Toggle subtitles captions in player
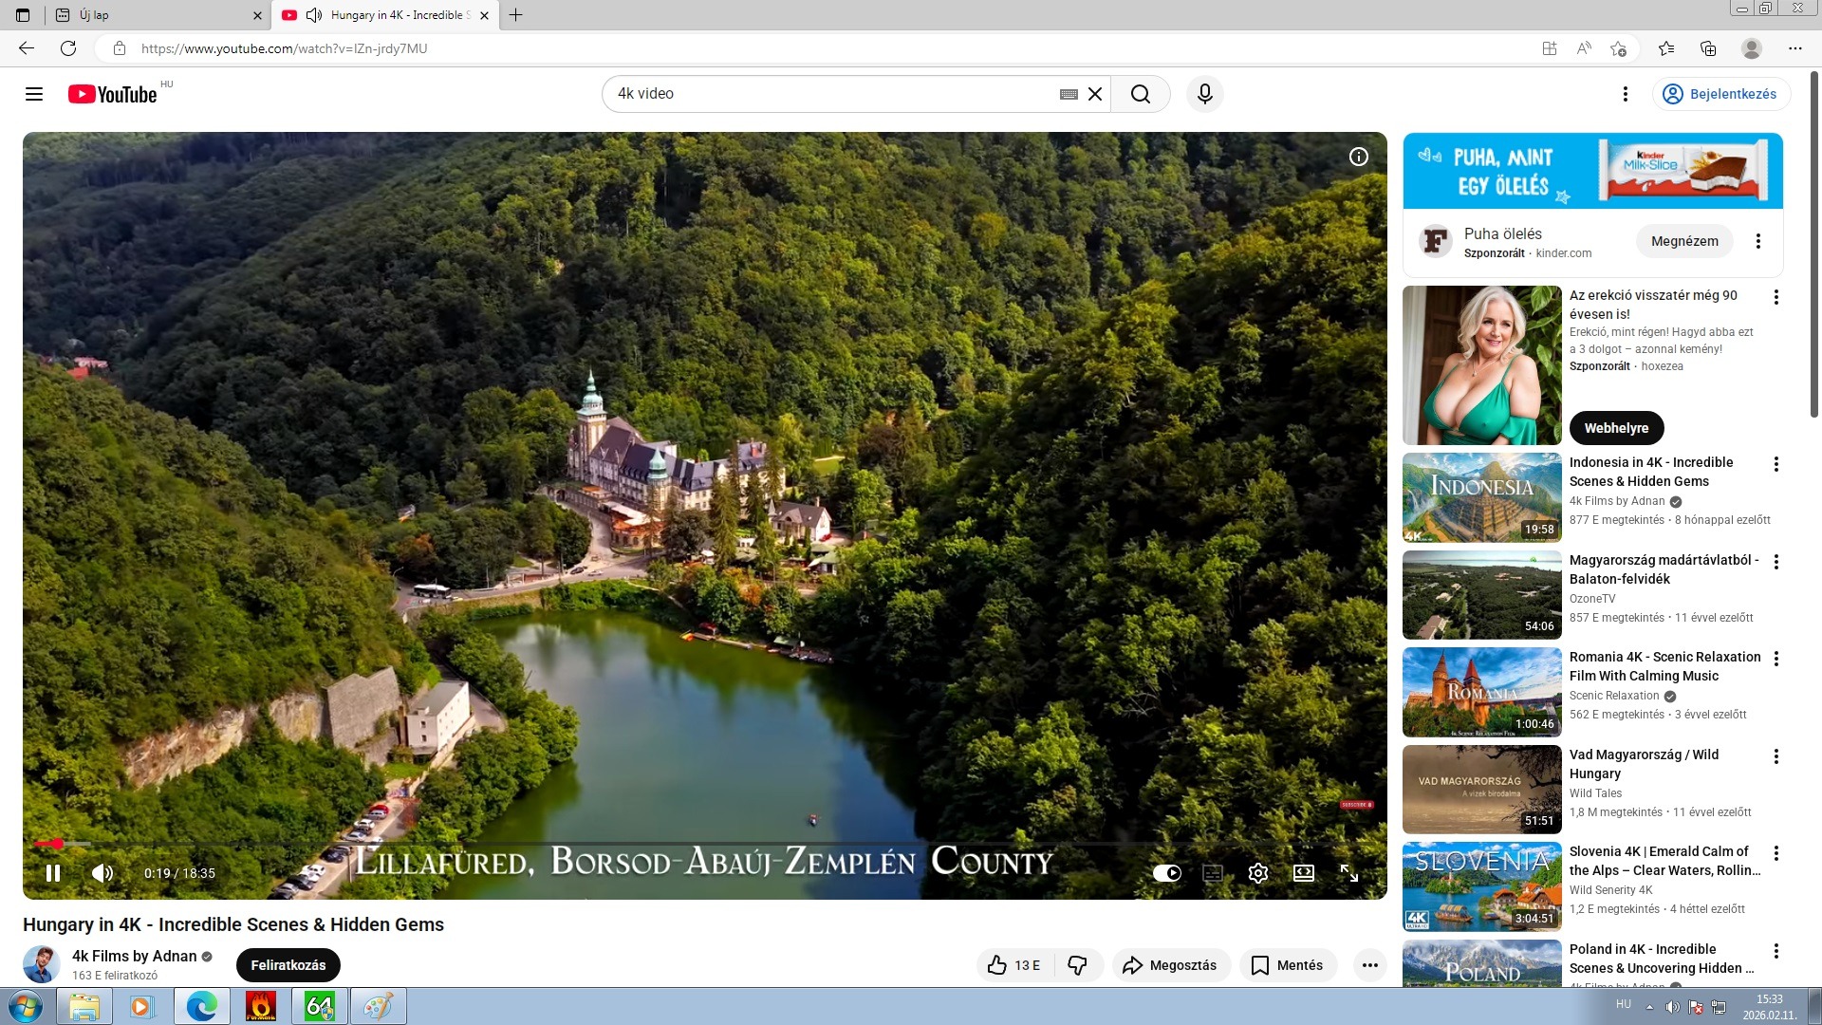 [x=1213, y=873]
